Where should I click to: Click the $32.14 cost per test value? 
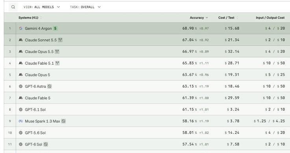click(x=232, y=52)
